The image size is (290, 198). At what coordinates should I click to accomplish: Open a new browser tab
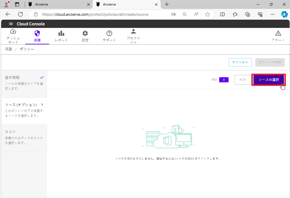(167, 4)
